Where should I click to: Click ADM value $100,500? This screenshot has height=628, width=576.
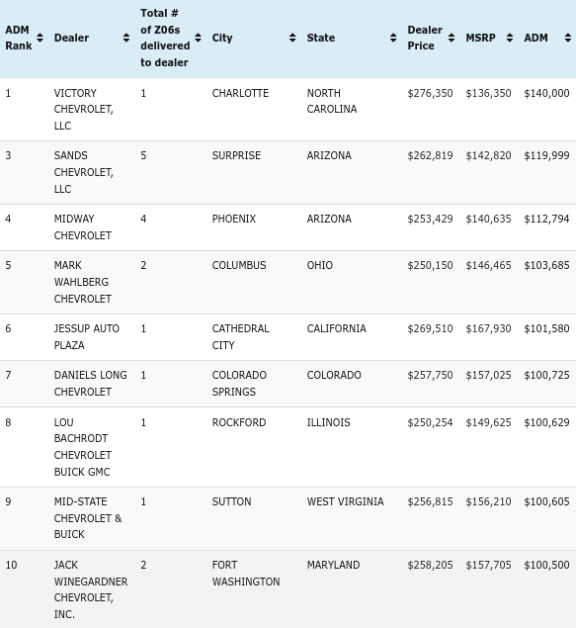click(x=546, y=565)
